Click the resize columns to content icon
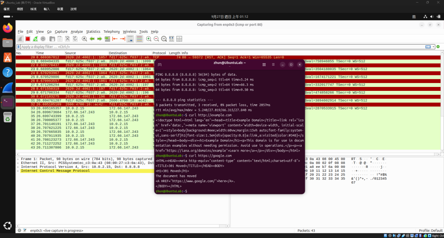Screen dimensions: 444x238 click(x=172, y=39)
